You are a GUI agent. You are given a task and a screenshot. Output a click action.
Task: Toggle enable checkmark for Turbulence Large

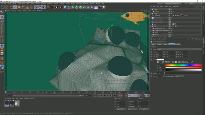pyautogui.click(x=172, y=20)
